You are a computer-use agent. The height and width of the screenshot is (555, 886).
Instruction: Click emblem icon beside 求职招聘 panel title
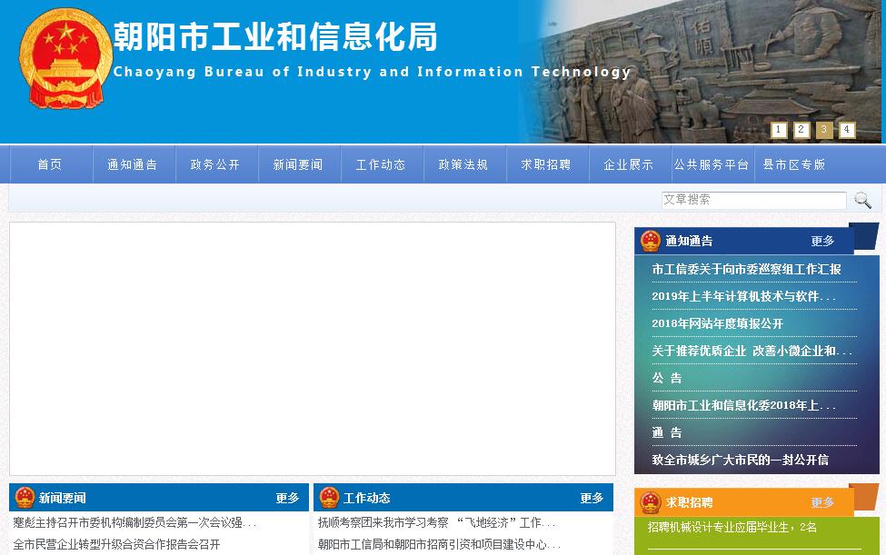tap(650, 502)
